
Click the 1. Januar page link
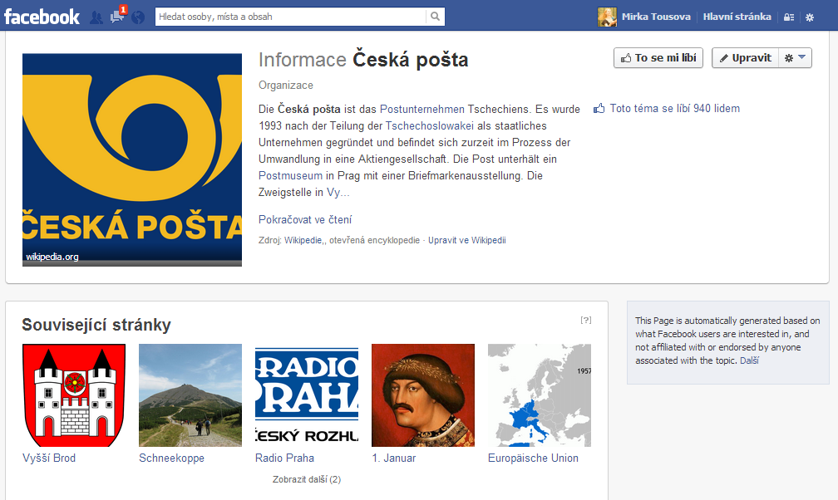394,458
